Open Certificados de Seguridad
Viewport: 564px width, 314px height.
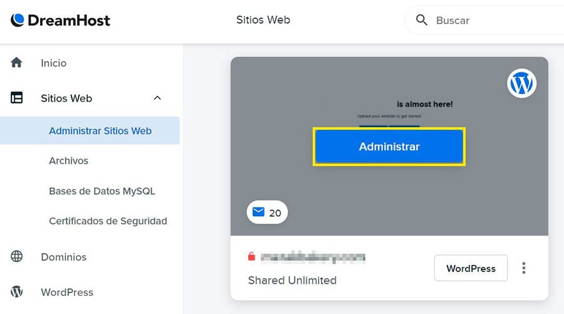point(108,221)
